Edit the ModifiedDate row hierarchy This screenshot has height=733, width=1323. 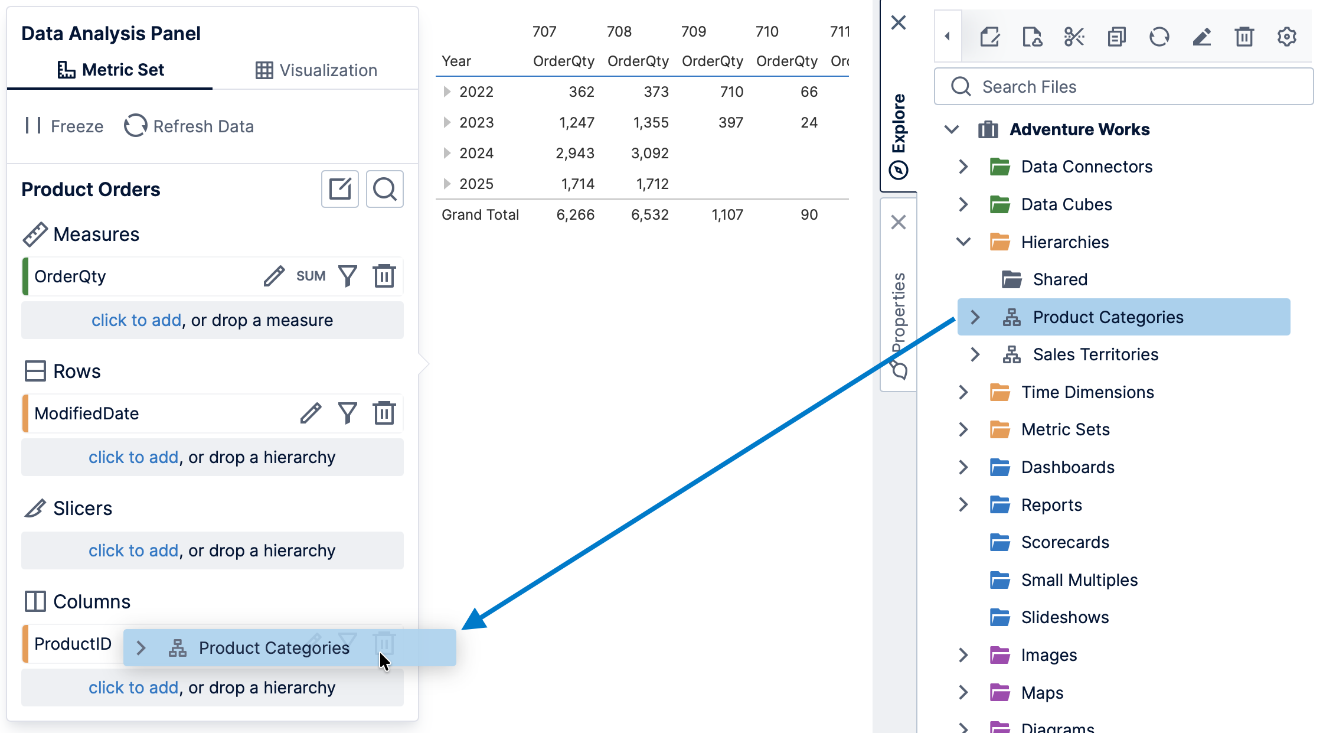[x=311, y=413]
